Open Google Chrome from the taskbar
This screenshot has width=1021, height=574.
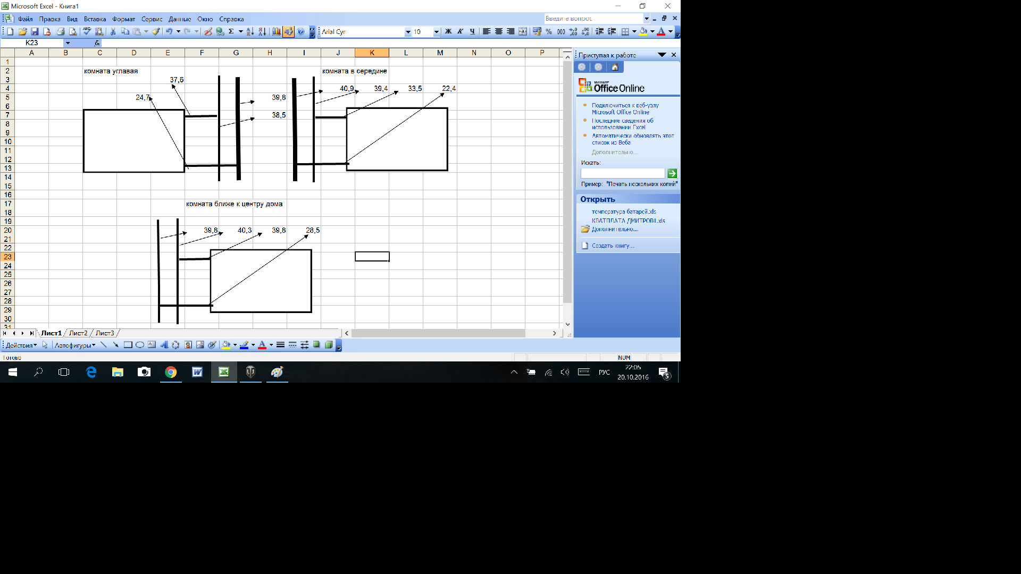(171, 372)
